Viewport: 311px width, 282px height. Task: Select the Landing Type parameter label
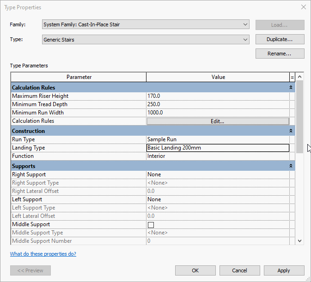coord(29,148)
